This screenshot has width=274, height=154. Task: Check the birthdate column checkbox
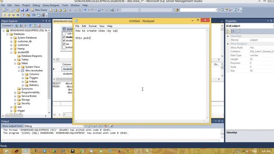pyautogui.click(x=64, y=47)
